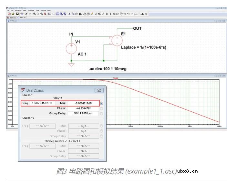
Task: Click the Zoom to Fit icon
Action: (45, 14)
